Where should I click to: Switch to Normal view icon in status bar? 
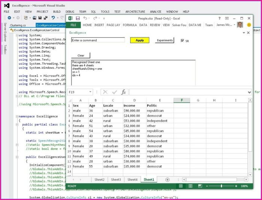[181, 186]
